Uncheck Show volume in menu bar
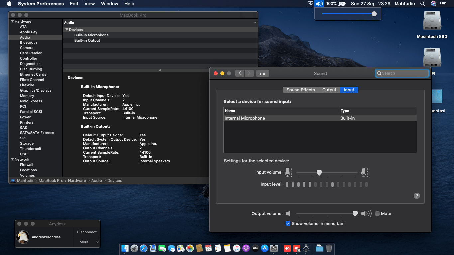 [288, 223]
